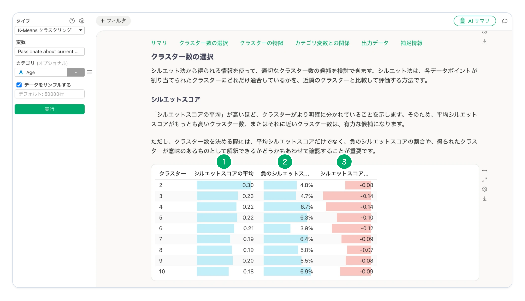Image resolution: width=525 pixels, height=301 pixels.
Task: Download the silhouette table data
Action: pyautogui.click(x=484, y=199)
